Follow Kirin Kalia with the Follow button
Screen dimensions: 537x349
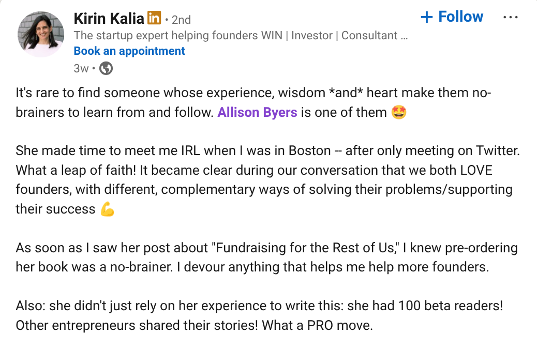(x=452, y=17)
